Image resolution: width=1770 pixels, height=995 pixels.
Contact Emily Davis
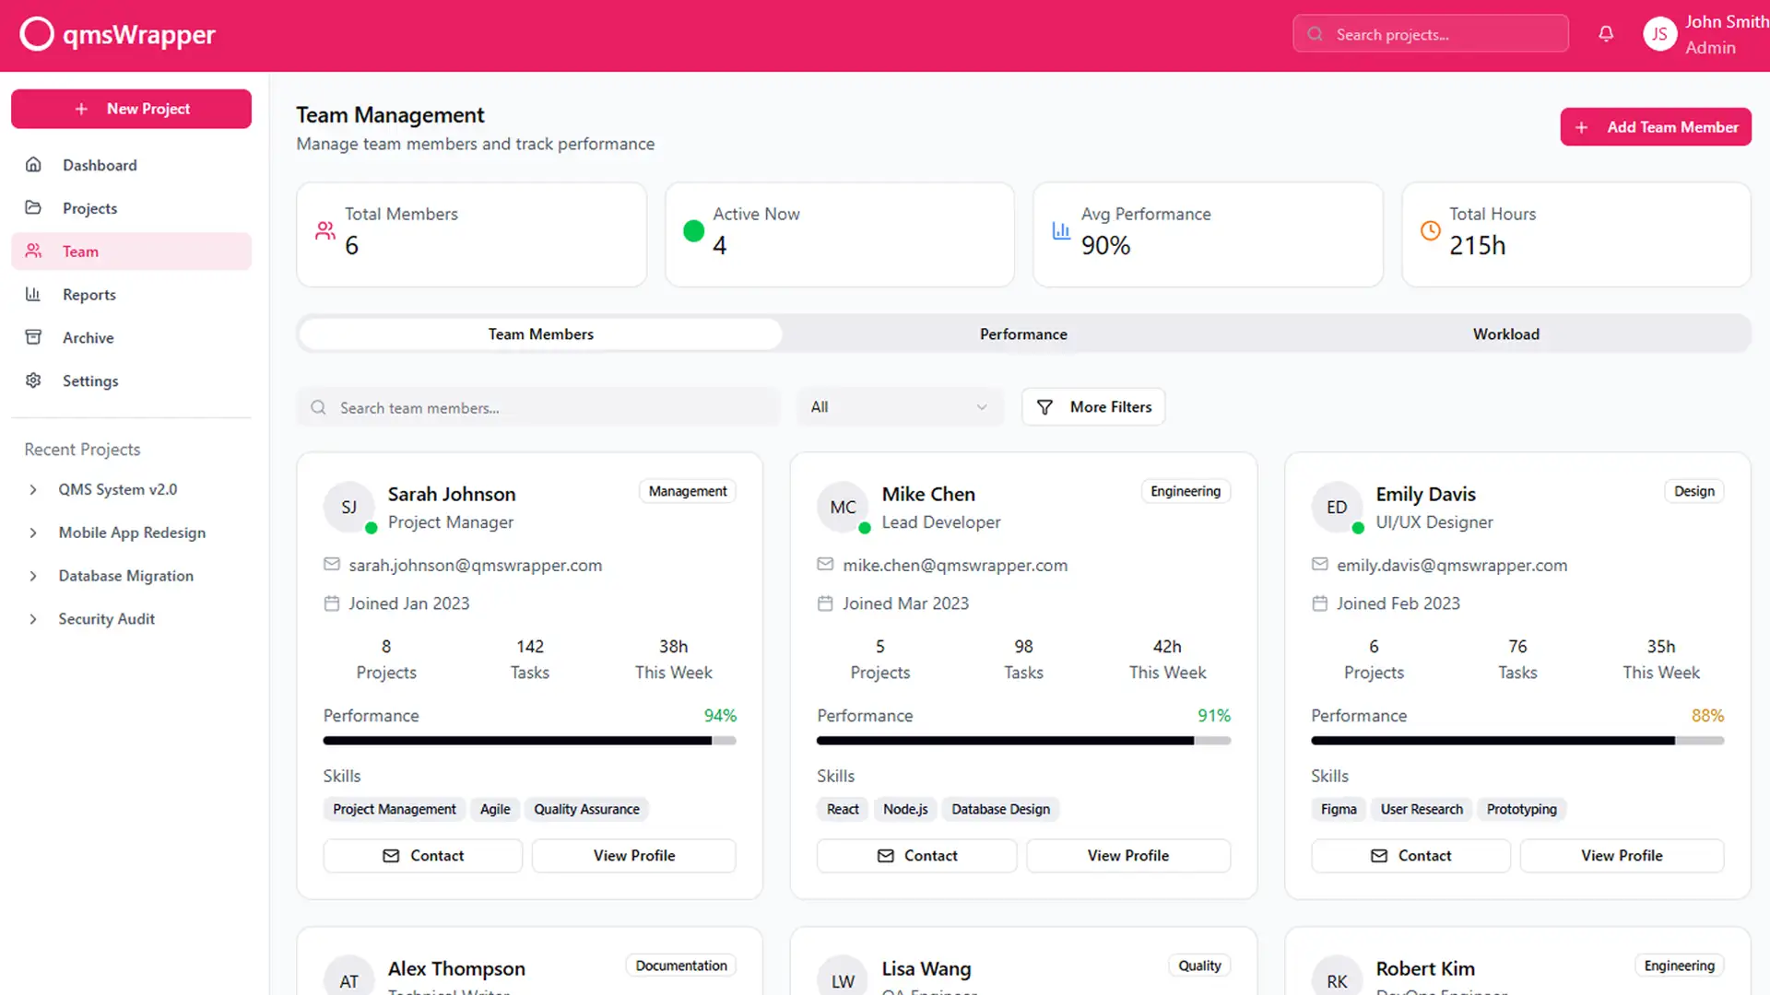click(x=1410, y=856)
